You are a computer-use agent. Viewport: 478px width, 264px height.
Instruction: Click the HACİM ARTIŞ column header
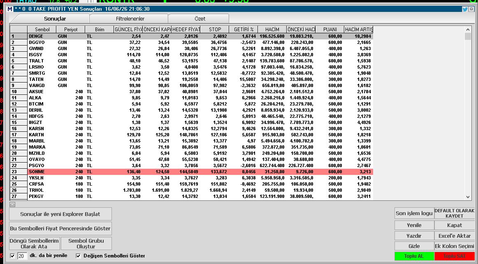(359, 30)
